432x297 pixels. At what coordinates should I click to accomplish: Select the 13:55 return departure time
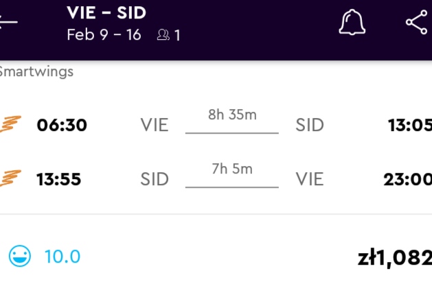tap(59, 179)
